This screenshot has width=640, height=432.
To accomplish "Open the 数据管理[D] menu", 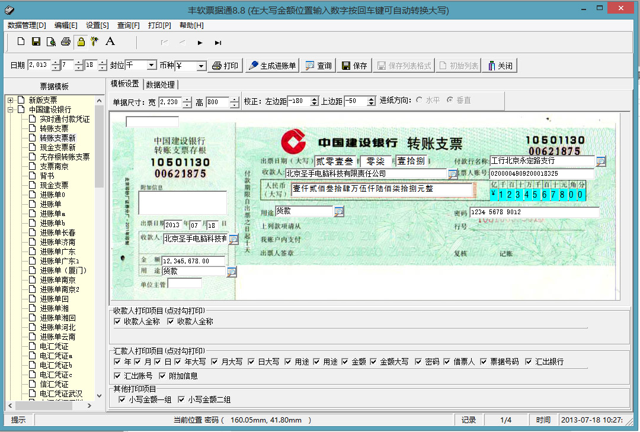I will coord(27,25).
